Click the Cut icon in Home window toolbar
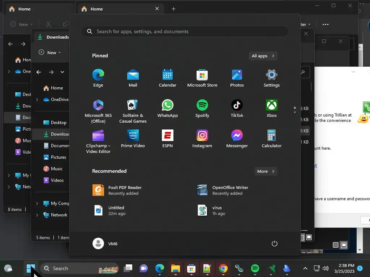 click(48, 24)
